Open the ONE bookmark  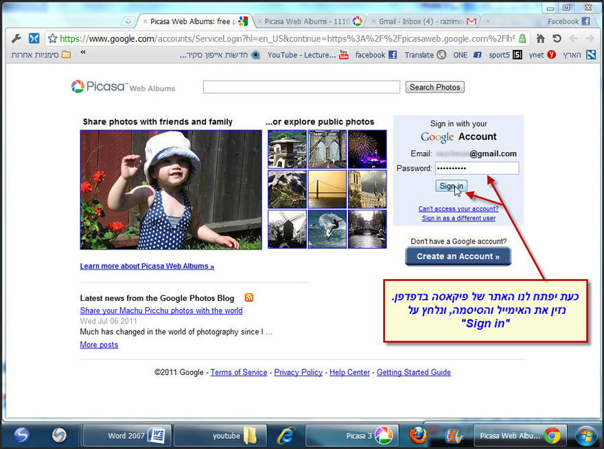click(467, 55)
